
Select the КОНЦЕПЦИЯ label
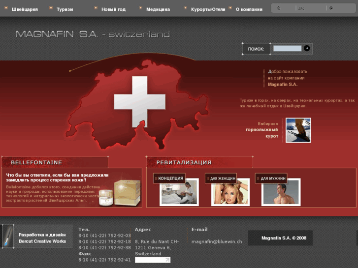tap(169, 179)
